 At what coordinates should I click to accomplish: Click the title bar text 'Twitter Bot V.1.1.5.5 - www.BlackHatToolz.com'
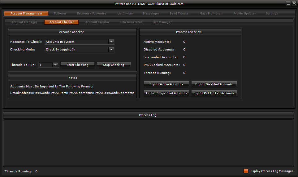pos(149,4)
